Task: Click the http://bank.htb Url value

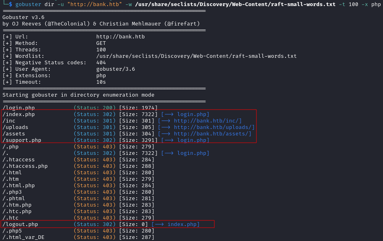Action: coord(121,37)
